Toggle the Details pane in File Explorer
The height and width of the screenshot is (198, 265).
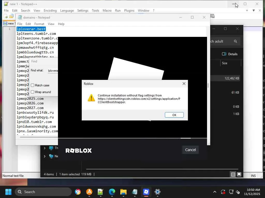tap(230, 54)
